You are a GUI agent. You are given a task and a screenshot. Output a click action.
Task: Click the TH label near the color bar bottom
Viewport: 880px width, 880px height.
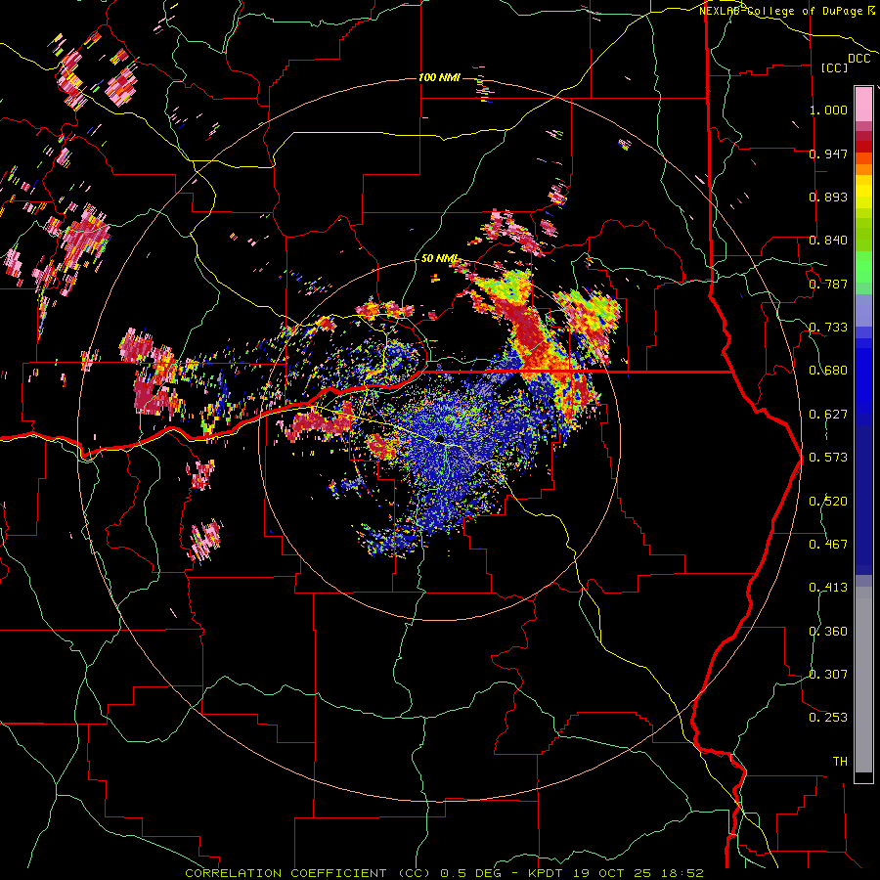[840, 762]
